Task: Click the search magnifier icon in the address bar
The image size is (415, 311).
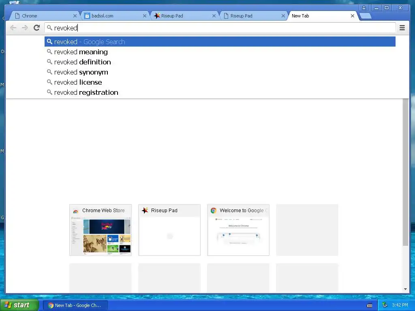Action: (x=49, y=28)
